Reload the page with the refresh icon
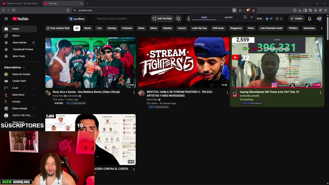The image size is (329, 185). tap(14, 10)
